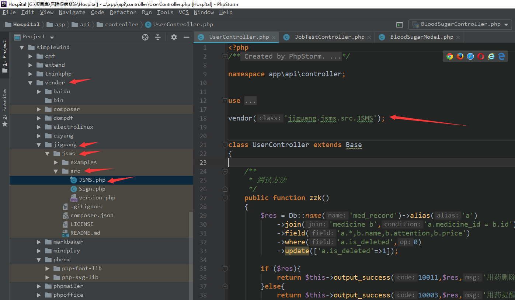
Task: Collapse the src folder
Action: point(56,171)
